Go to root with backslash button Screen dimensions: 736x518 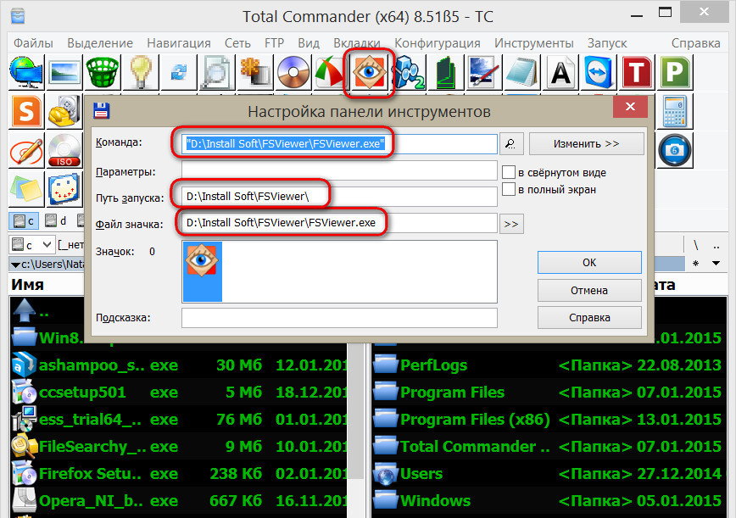[x=695, y=245]
